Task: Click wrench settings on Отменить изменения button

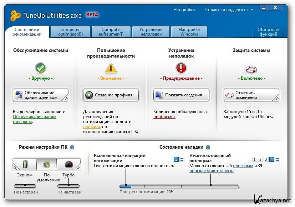Action: coord(276,98)
